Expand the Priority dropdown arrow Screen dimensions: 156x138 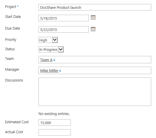(55, 40)
